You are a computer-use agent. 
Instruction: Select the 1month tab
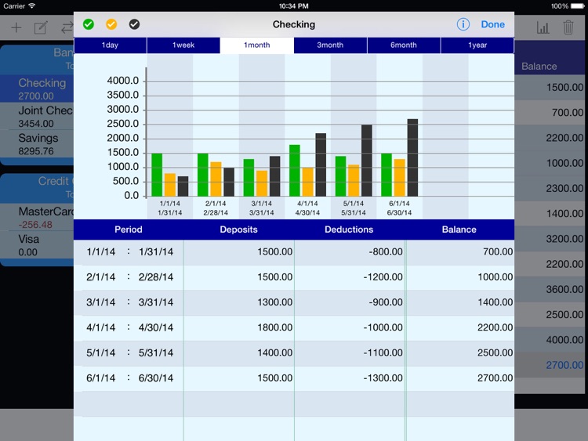(257, 45)
